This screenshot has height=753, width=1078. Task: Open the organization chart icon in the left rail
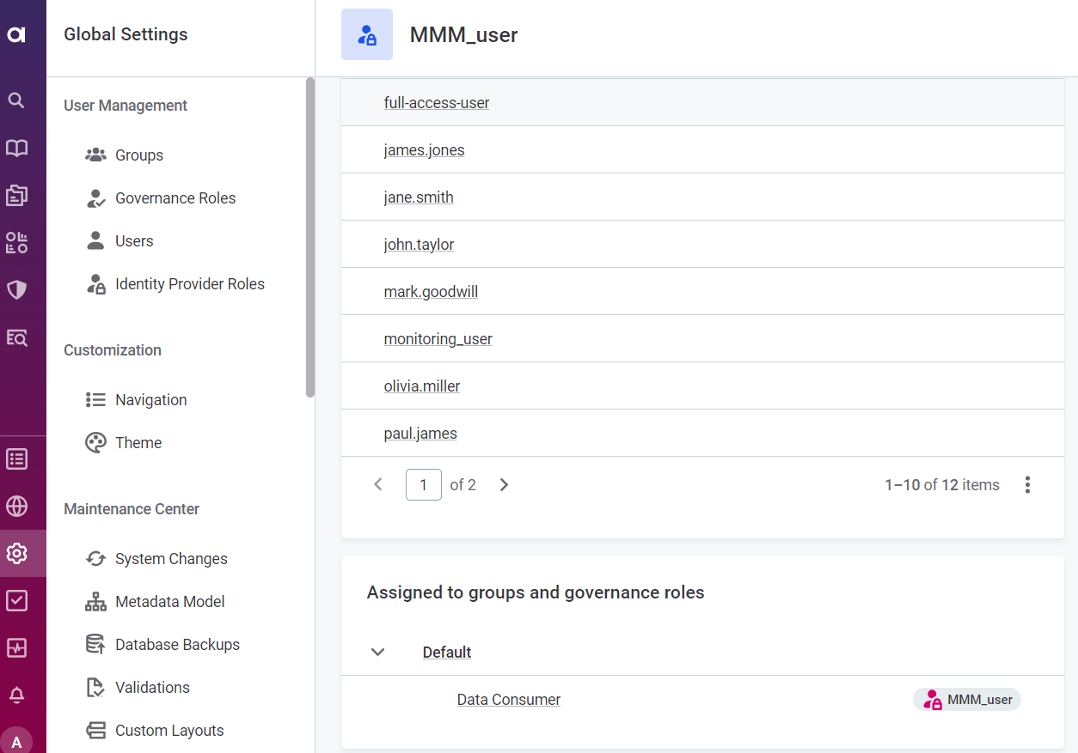point(15,242)
